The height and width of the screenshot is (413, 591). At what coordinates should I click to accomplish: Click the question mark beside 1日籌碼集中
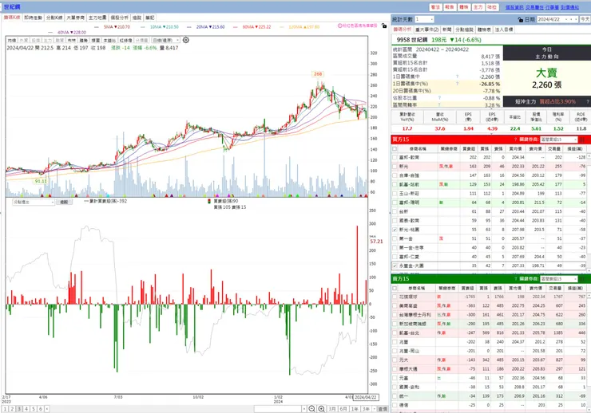pos(457,77)
